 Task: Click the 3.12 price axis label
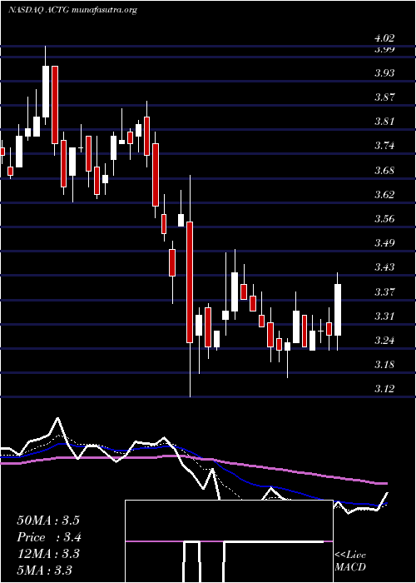384,389
